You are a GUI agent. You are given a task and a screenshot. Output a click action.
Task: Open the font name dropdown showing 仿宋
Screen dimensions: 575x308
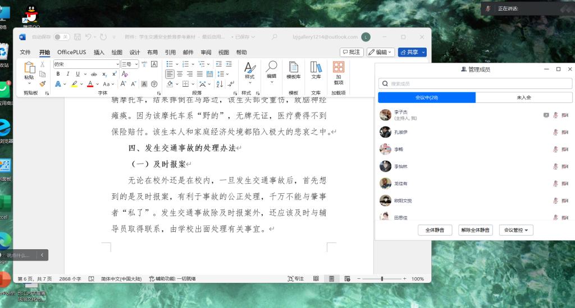(x=86, y=64)
